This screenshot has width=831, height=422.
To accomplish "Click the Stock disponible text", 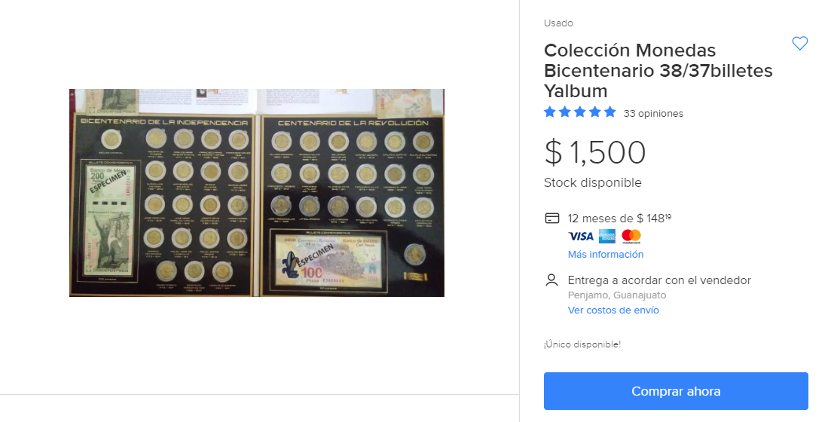I will coord(593,182).
